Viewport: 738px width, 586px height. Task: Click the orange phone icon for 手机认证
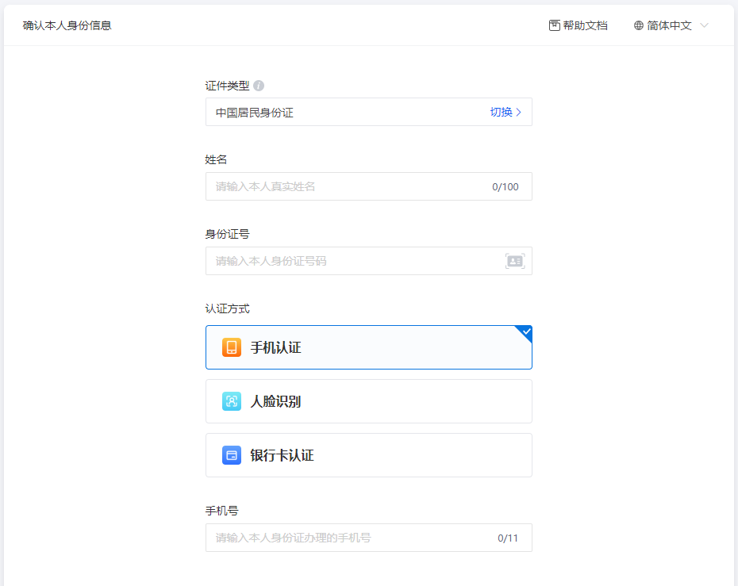(x=232, y=347)
